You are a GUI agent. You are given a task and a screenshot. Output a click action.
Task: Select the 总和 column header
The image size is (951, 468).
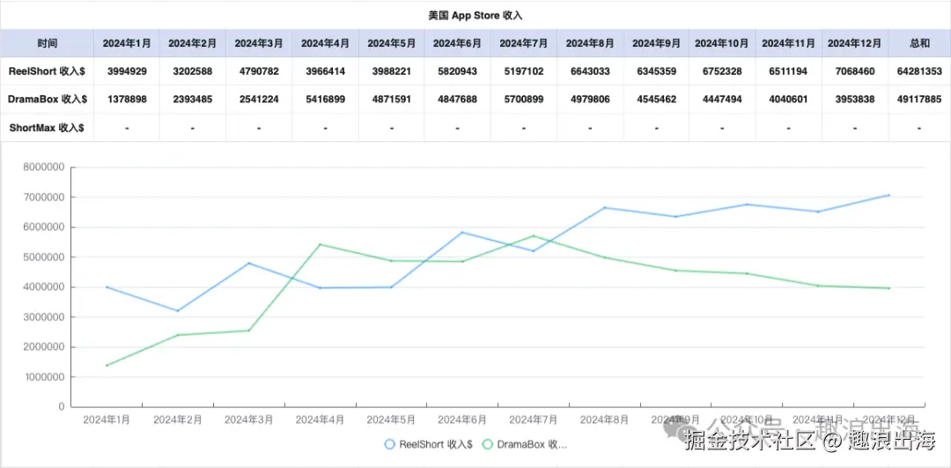(919, 43)
